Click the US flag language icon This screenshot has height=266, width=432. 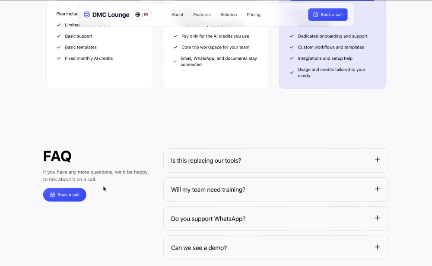click(146, 14)
